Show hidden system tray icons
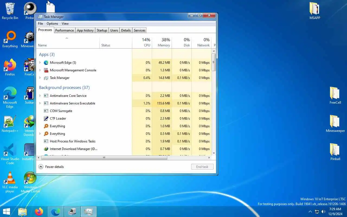 (310, 212)
